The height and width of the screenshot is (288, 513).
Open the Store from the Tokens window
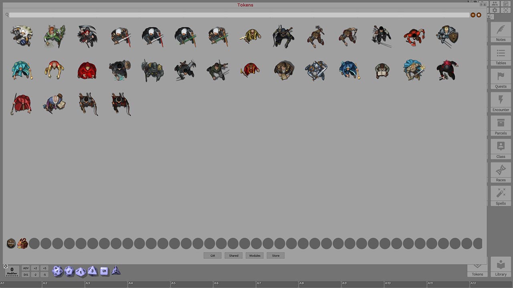click(275, 256)
